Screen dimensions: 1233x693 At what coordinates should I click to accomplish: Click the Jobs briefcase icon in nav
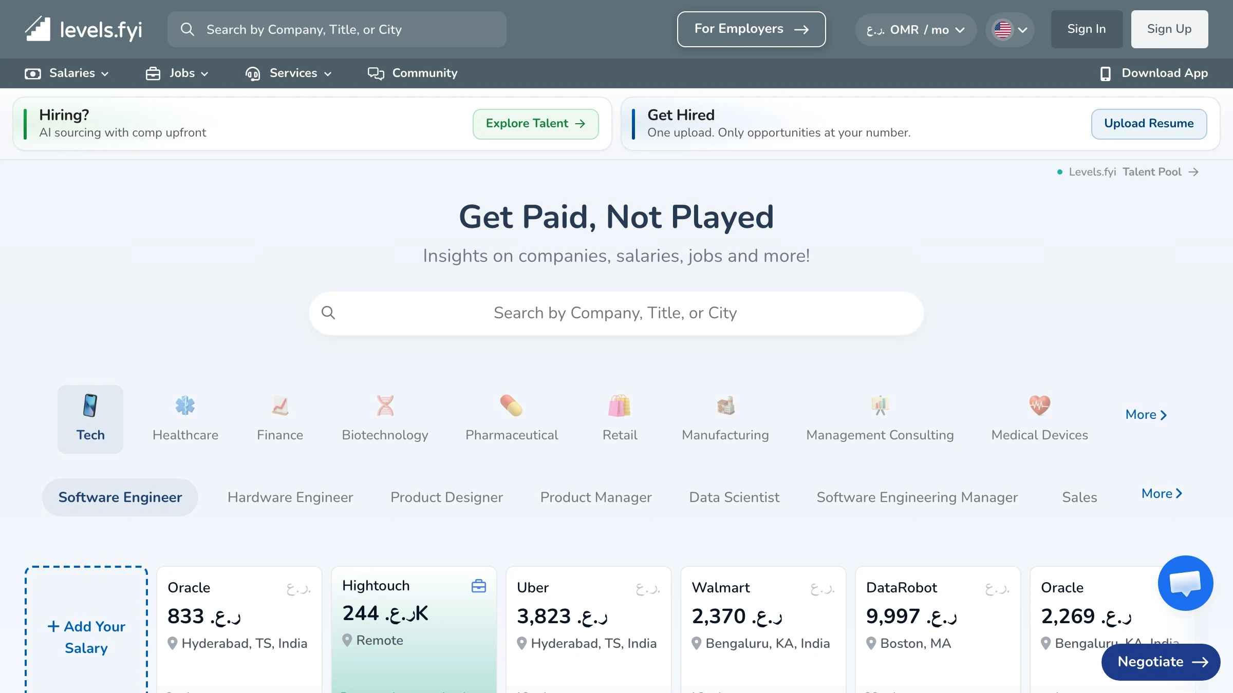[x=153, y=73]
